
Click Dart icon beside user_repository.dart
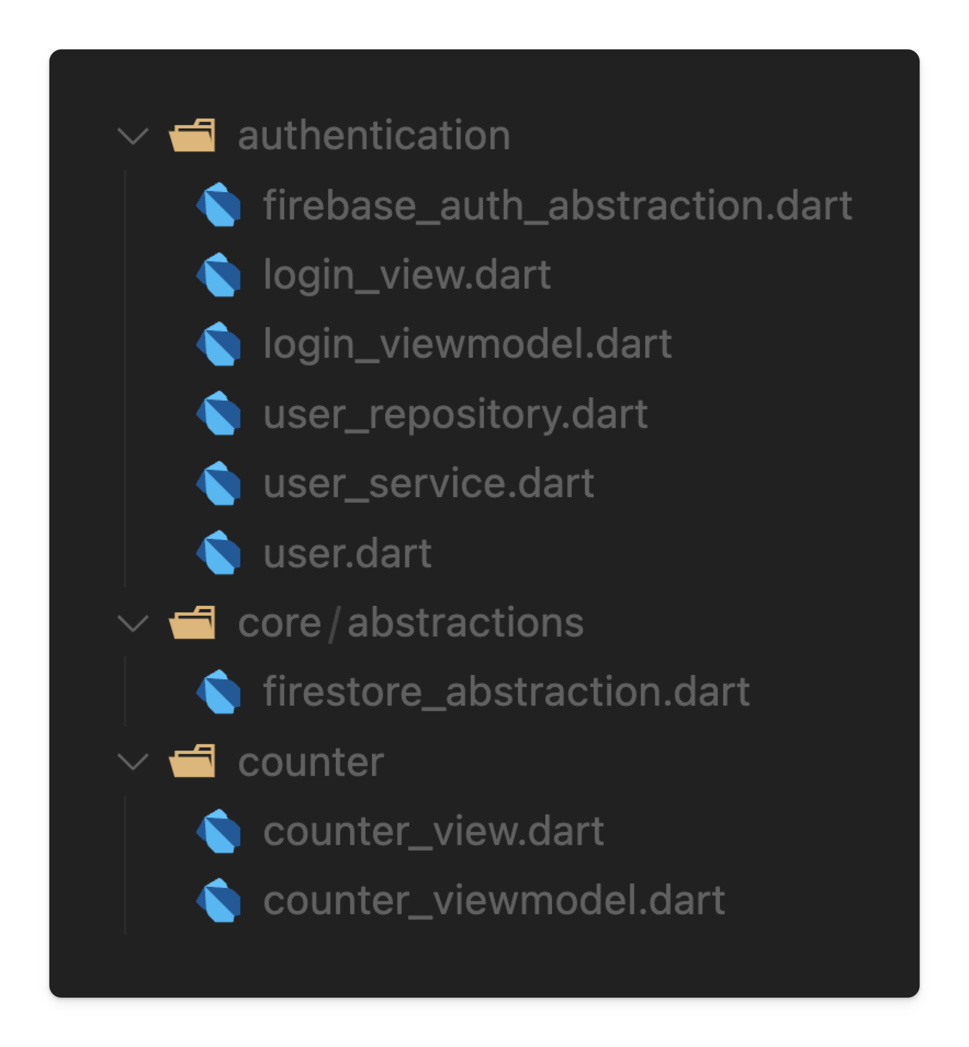point(218,413)
